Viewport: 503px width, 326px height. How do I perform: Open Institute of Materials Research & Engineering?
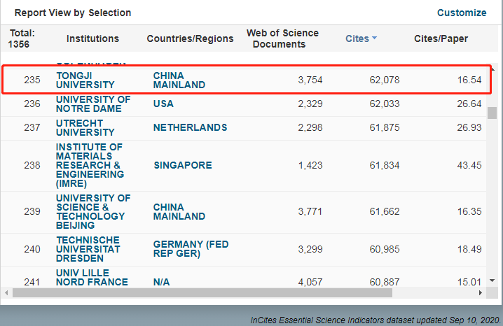(90, 165)
